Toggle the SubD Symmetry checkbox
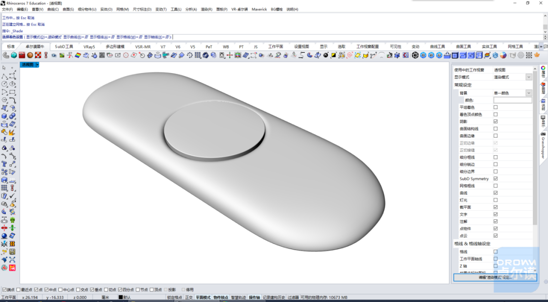Viewport: 548px width, 302px height. 495,179
